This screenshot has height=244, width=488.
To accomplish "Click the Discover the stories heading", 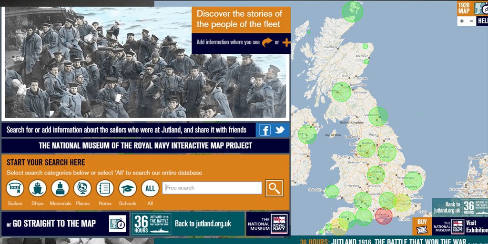I will click(239, 19).
